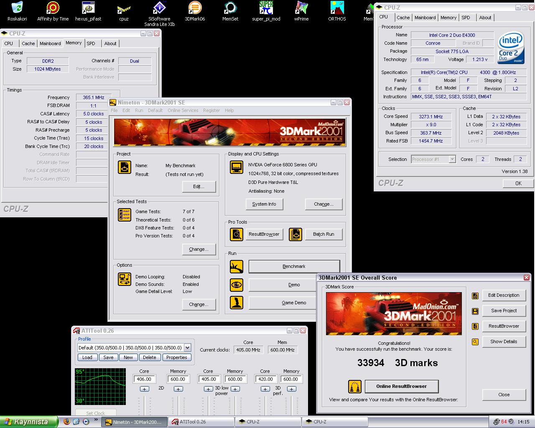Screen dimensions: 535x428
Task: Switch to SPD tab in CPU-Z Memory window
Action: tap(91, 43)
